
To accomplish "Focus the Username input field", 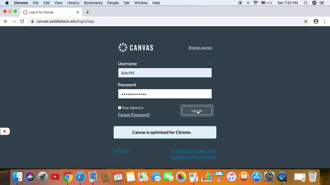I will (x=165, y=73).
